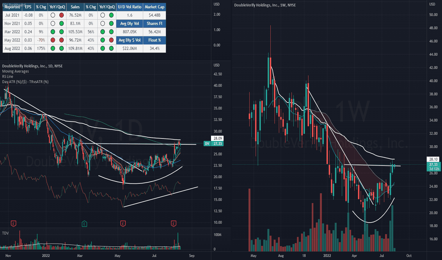This screenshot has height=260, width=442.
Task: Click the TDV volume indicator label
Action: (5, 233)
